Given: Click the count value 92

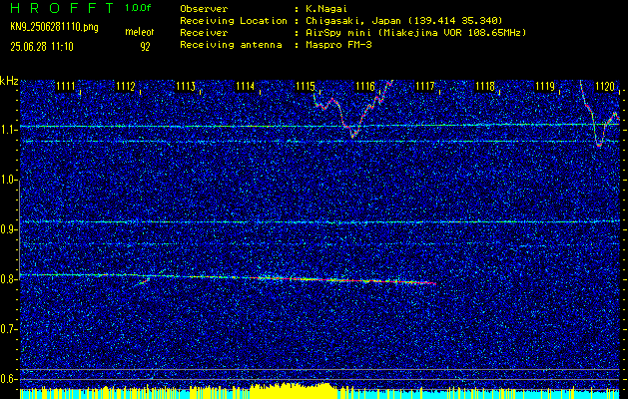Looking at the screenshot, I should (x=145, y=47).
